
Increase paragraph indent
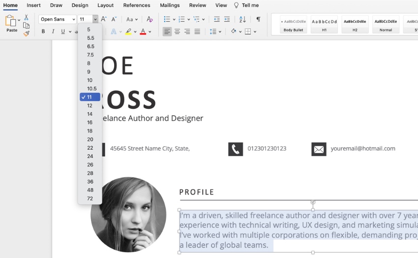[x=227, y=19]
